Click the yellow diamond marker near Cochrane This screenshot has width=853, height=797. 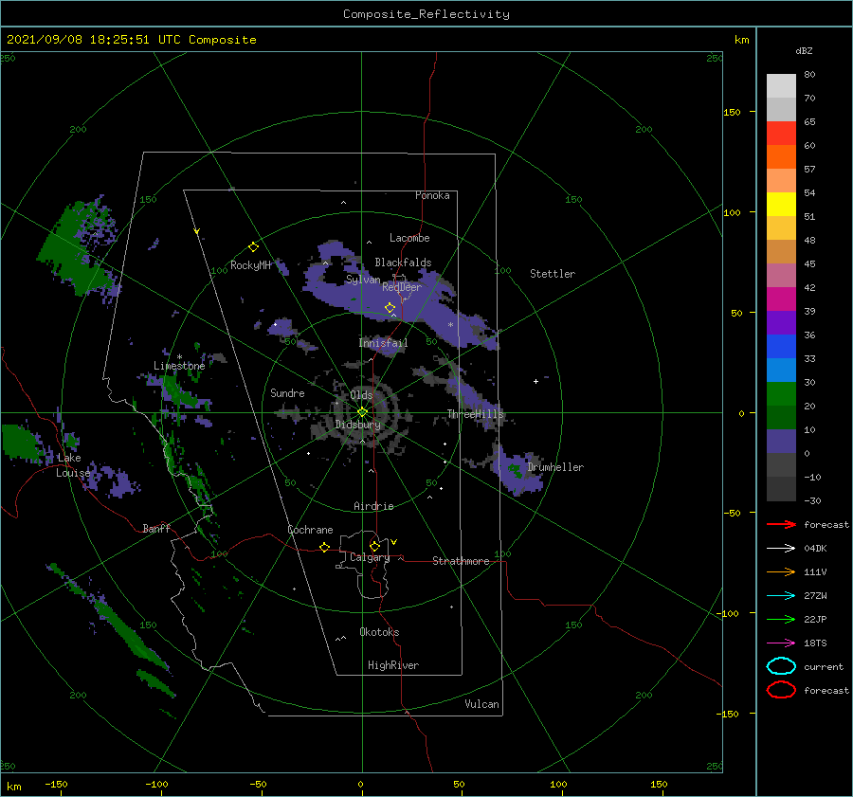pos(324,547)
